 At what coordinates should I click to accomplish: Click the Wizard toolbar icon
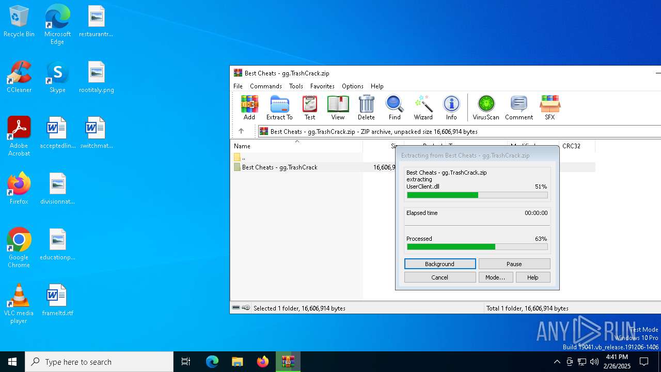coord(423,107)
